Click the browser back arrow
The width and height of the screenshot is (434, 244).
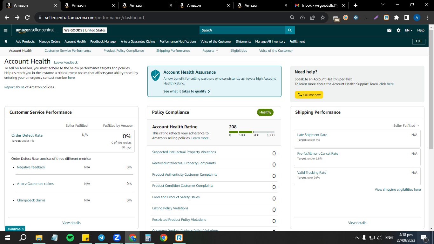pos(7,17)
